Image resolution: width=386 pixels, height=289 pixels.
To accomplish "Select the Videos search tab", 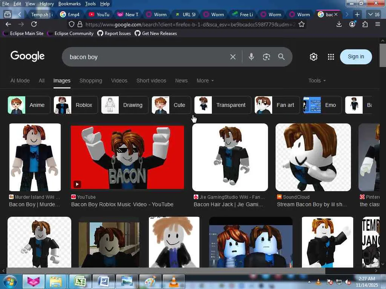I will pyautogui.click(x=119, y=81).
